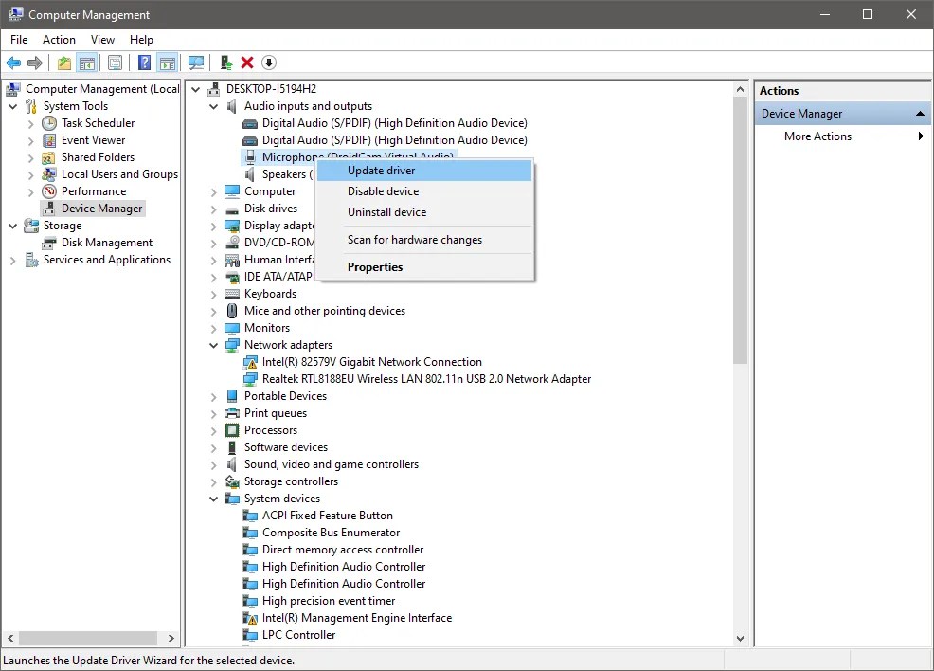Screen dimensions: 934x671
Task: Collapse the Device Manager section with its chevron
Action: [x=919, y=113]
